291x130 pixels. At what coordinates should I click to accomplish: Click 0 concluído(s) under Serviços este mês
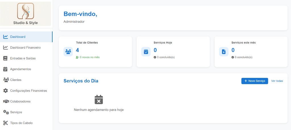244,57
